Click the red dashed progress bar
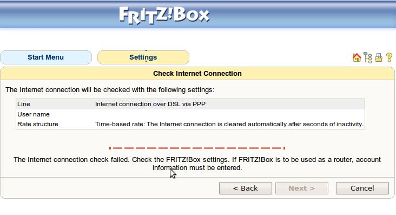The width and height of the screenshot is (396, 215). (x=197, y=148)
